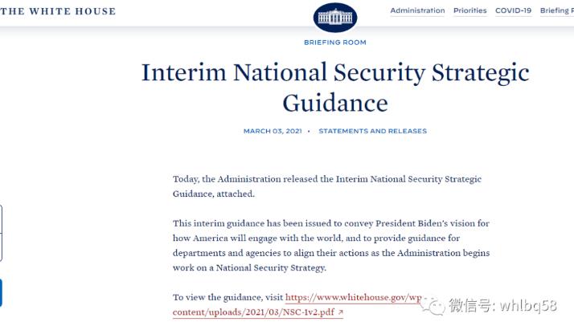
Task: Click the paragraph mentioning President Biden's vision
Action: (331, 245)
